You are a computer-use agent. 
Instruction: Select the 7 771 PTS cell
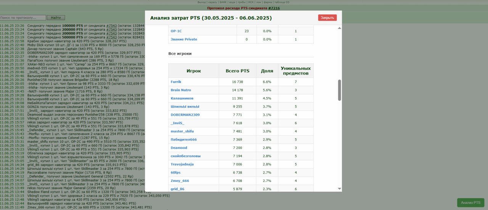click(238, 115)
